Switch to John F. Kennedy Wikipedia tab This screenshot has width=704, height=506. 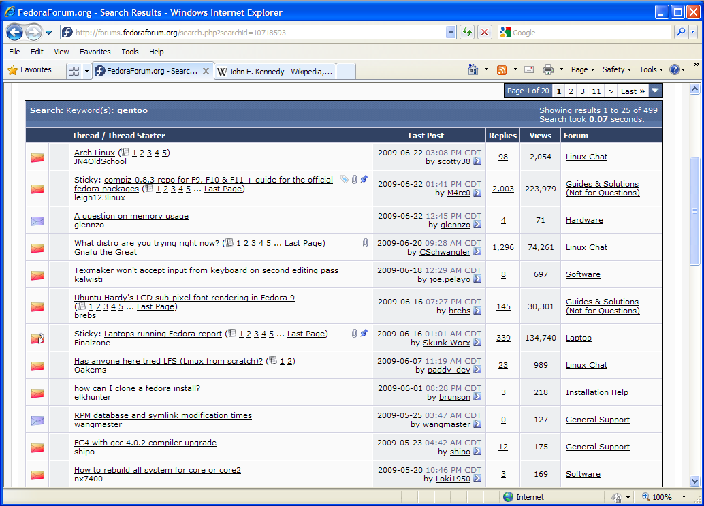(x=275, y=72)
